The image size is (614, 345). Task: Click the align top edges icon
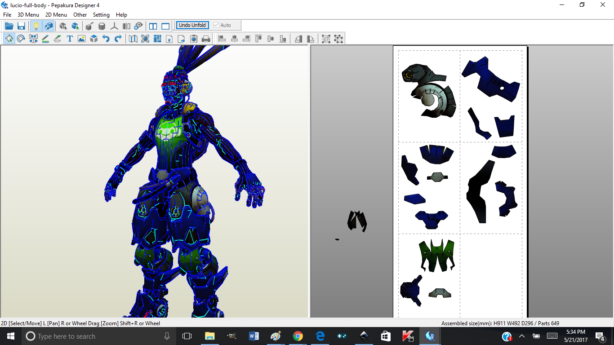(x=258, y=39)
